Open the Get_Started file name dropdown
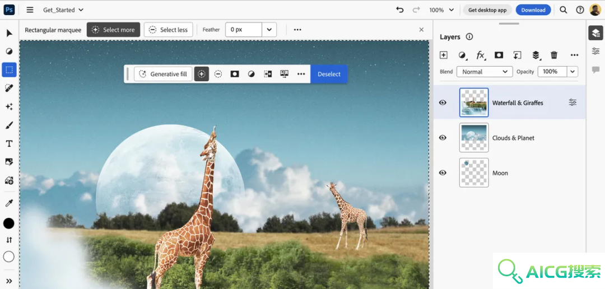 pyautogui.click(x=63, y=10)
